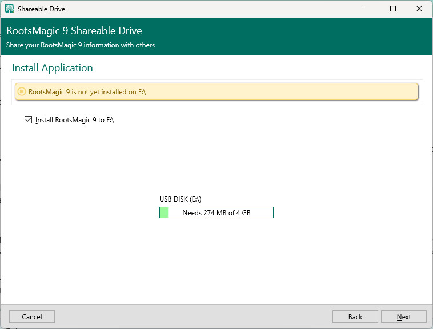Proceed by clicking Next
Image resolution: width=433 pixels, height=329 pixels.
pyautogui.click(x=404, y=316)
